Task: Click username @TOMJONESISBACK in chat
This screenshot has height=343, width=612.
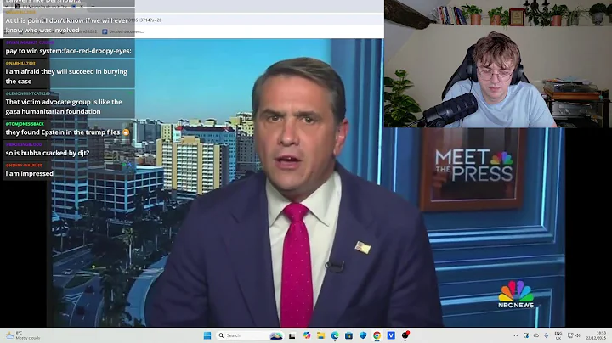Action: (x=25, y=124)
